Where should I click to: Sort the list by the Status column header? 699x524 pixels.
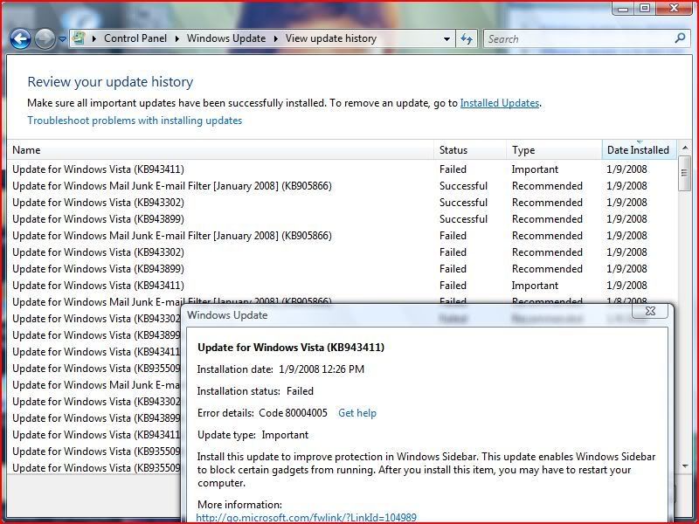coord(453,150)
